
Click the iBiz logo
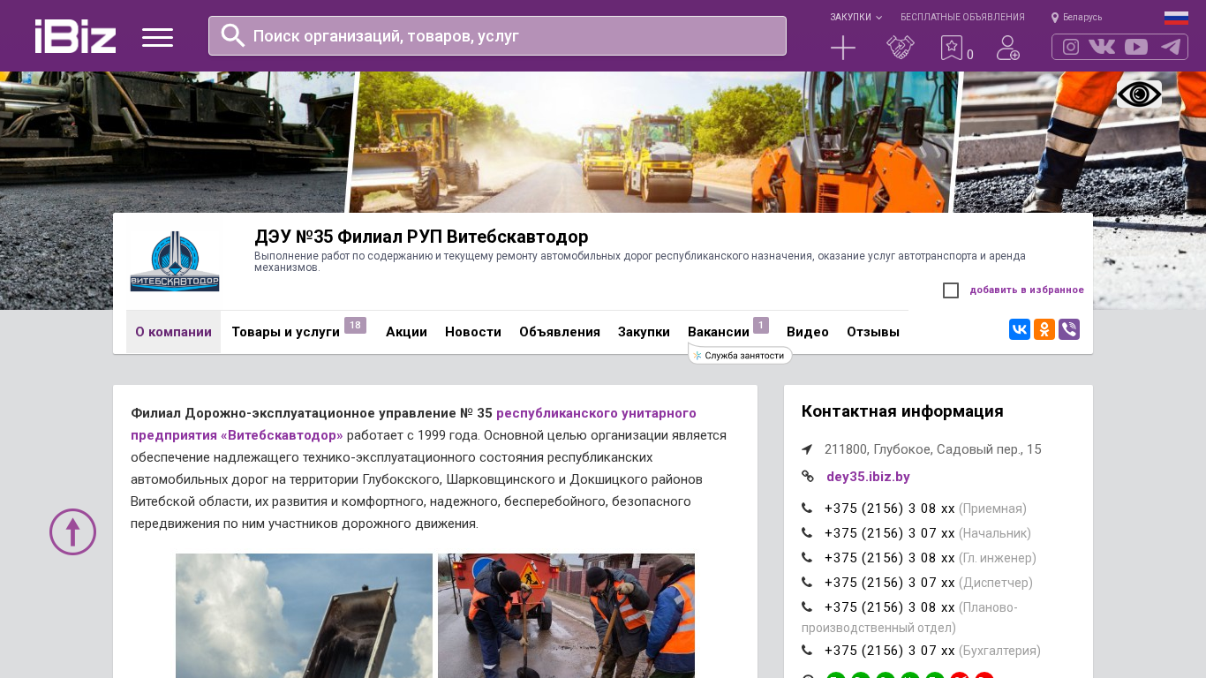click(x=75, y=36)
